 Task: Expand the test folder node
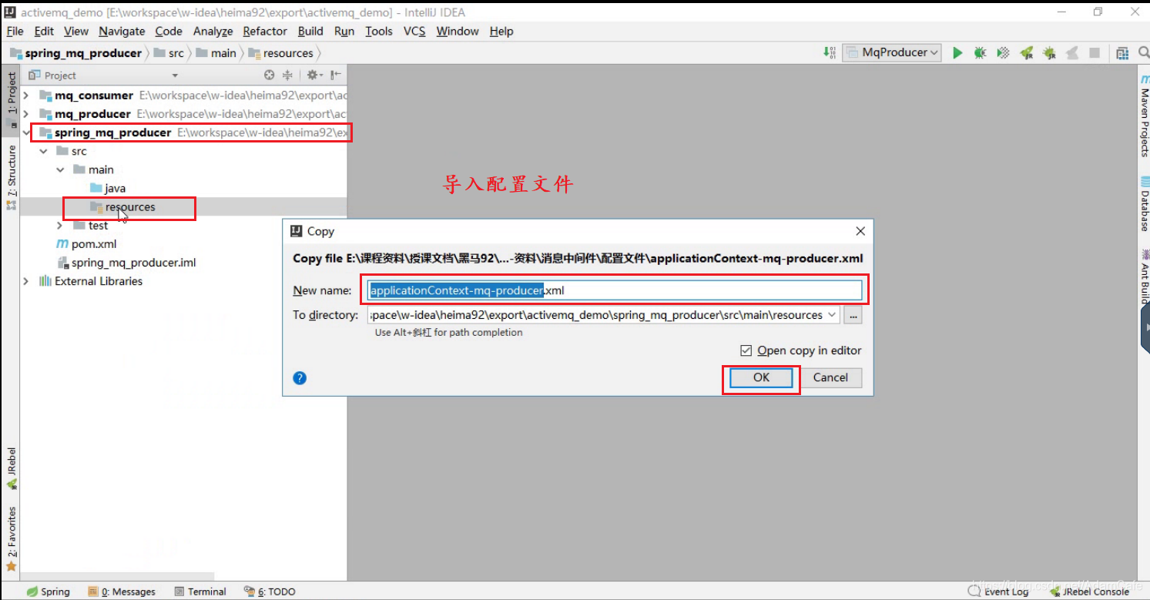(60, 226)
